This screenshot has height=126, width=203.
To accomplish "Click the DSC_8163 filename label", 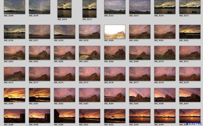I will [184, 40].
